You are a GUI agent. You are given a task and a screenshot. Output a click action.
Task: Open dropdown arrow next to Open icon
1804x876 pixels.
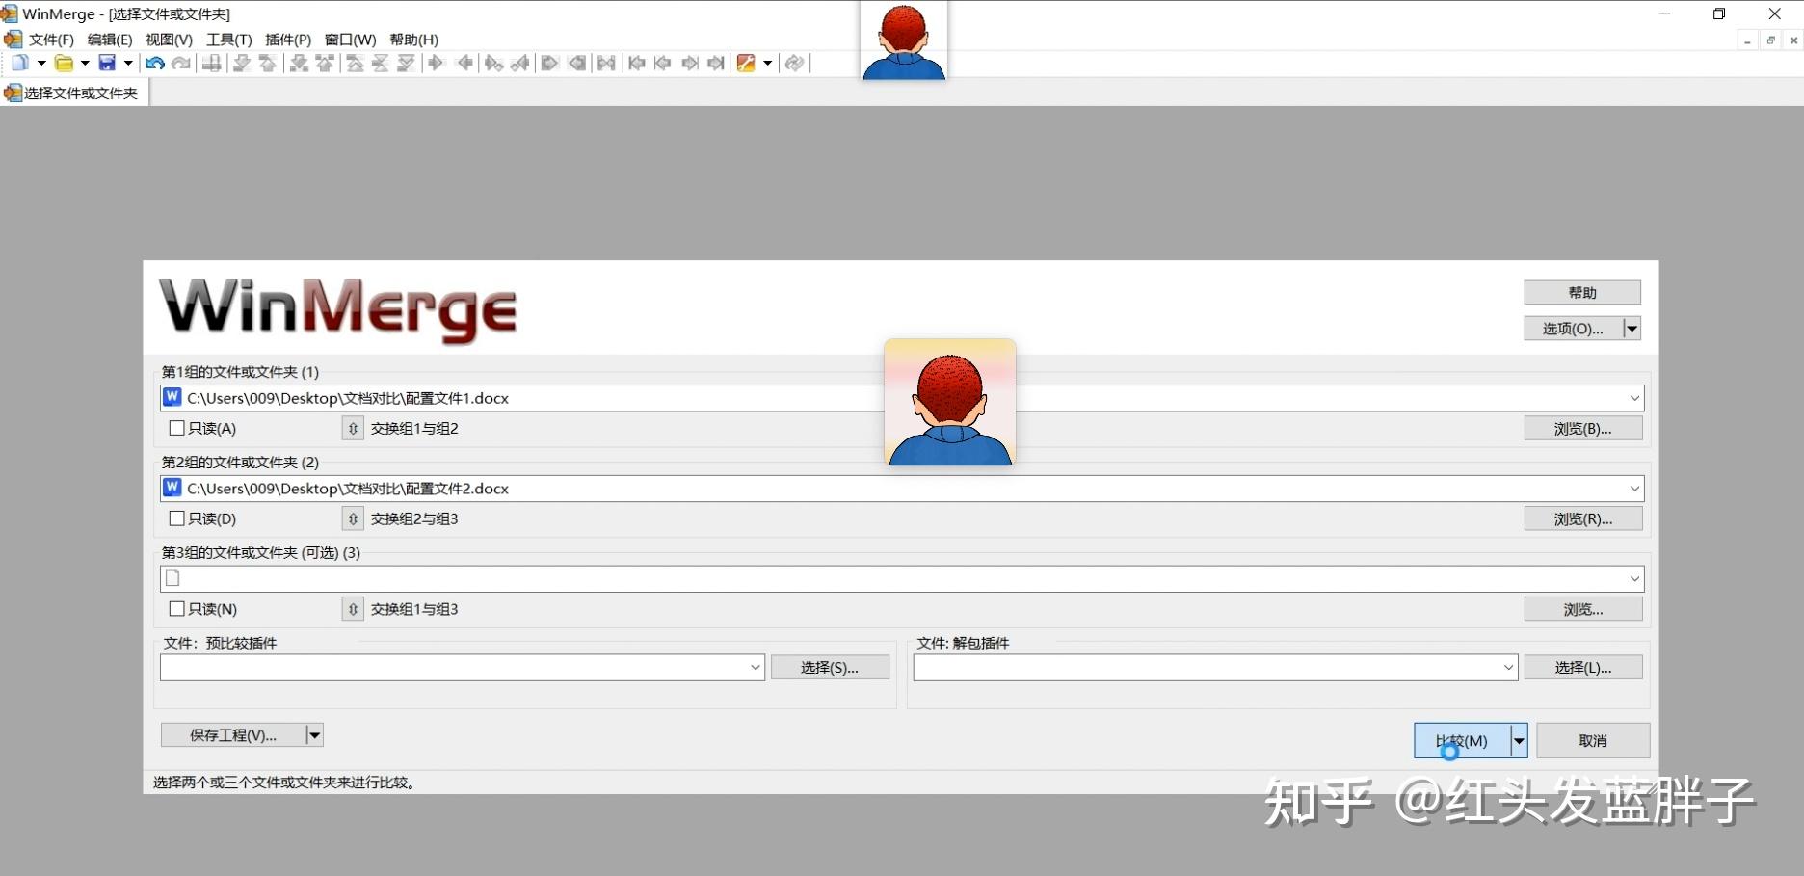(85, 63)
